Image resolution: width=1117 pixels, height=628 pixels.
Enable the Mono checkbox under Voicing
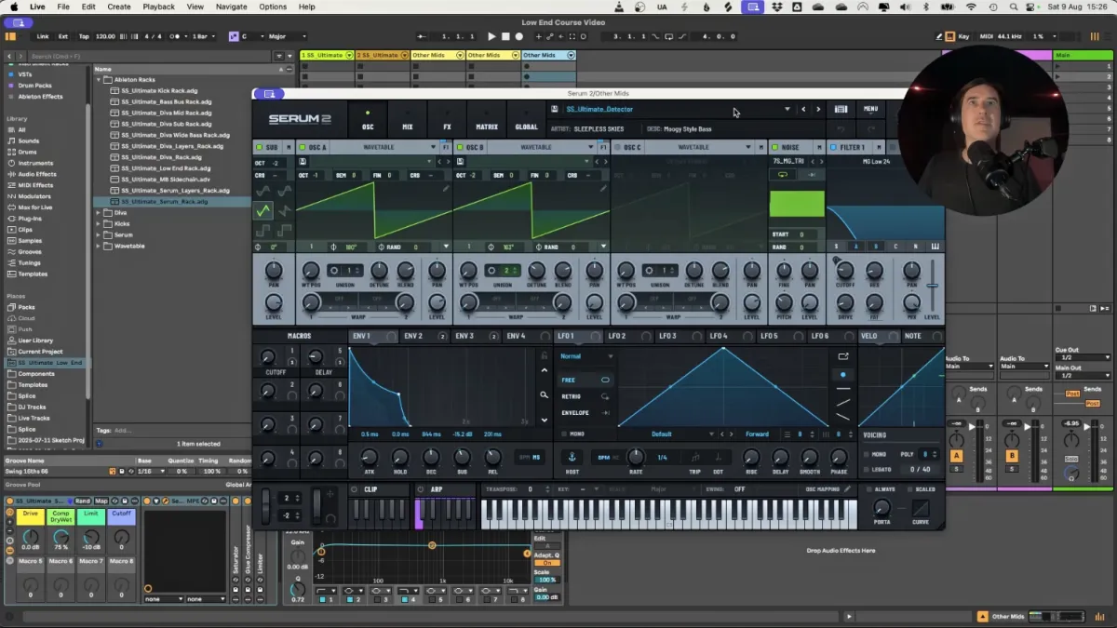coord(868,454)
